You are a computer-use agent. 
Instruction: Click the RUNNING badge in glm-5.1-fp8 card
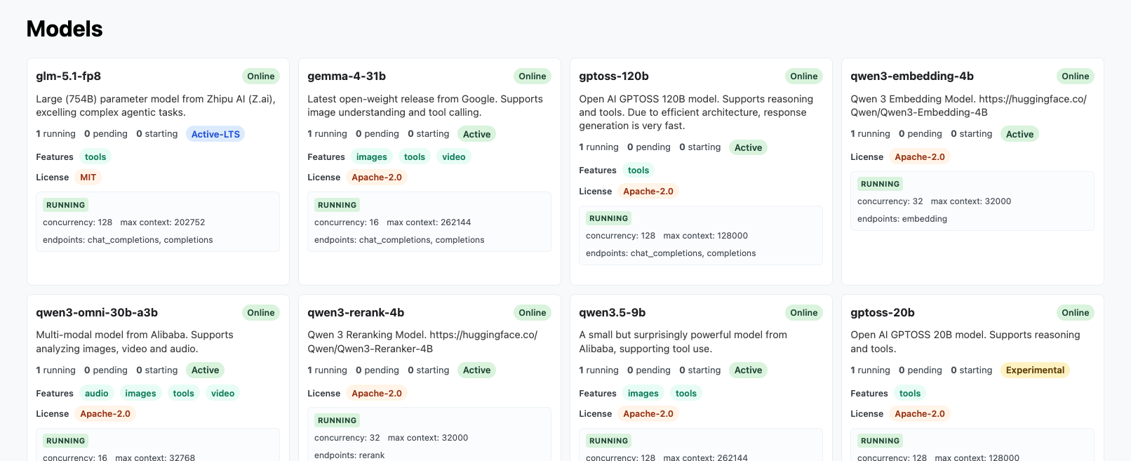65,205
